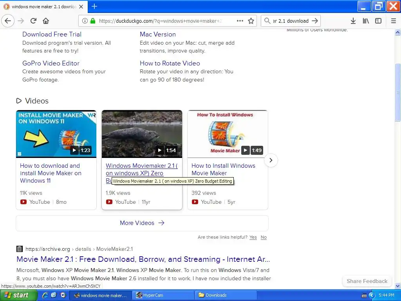Image resolution: width=401 pixels, height=301 pixels.
Task: Open page actions three-dot menu
Action: 240,21
